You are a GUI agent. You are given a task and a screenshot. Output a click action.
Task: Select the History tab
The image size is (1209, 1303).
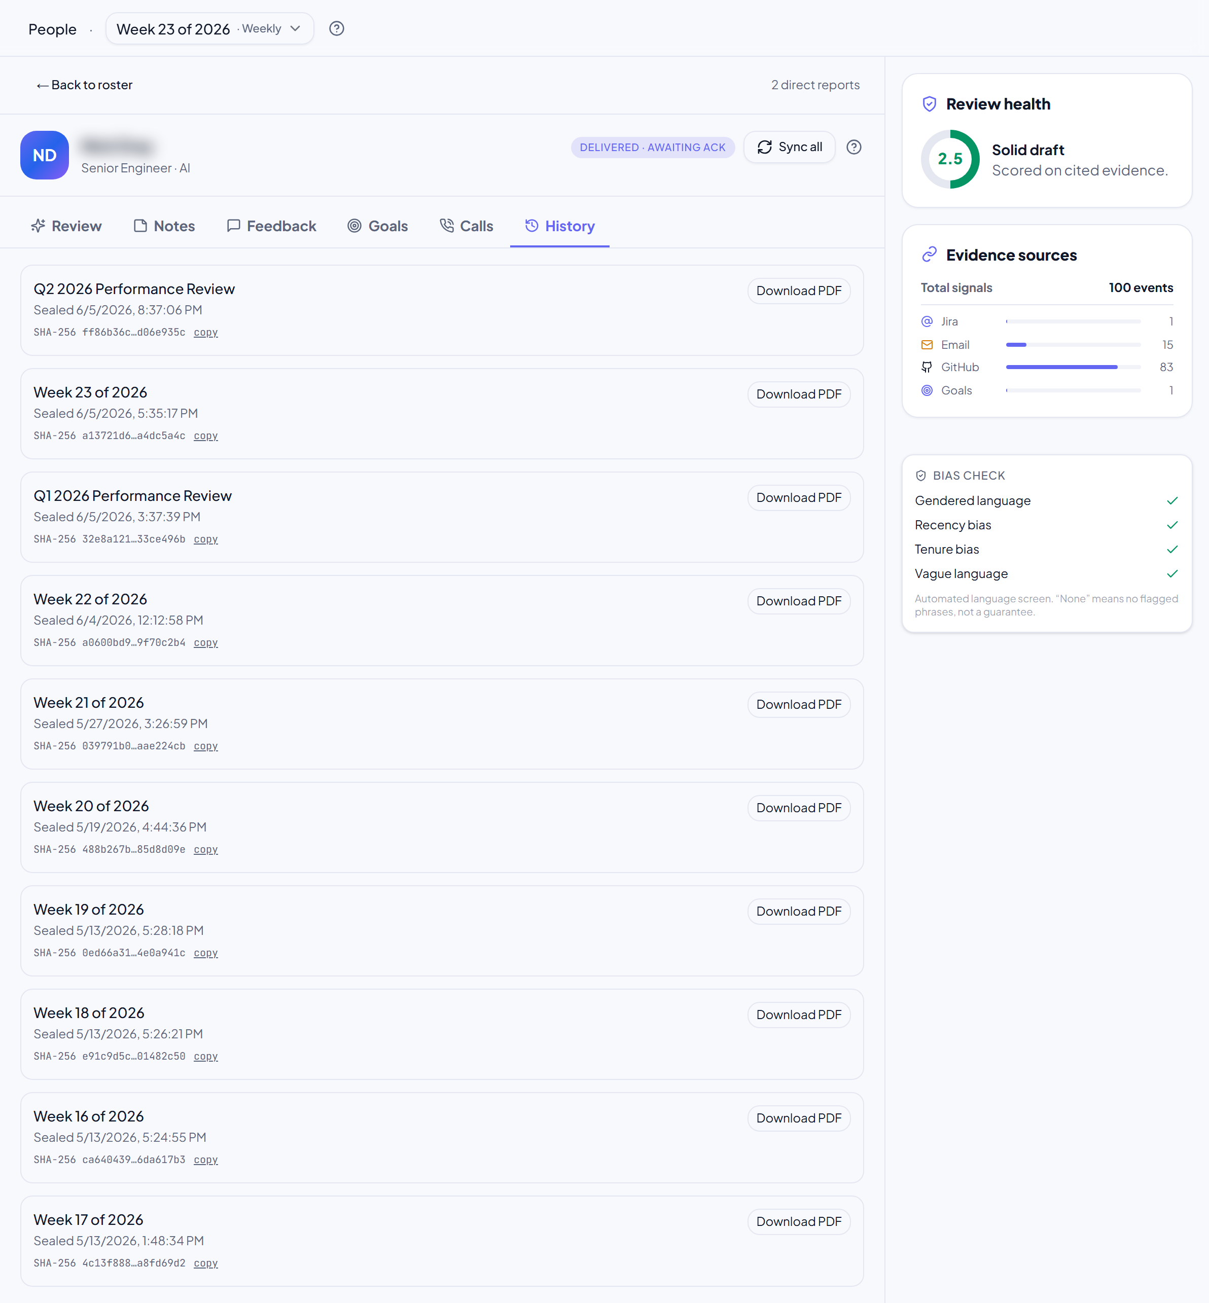click(x=559, y=226)
